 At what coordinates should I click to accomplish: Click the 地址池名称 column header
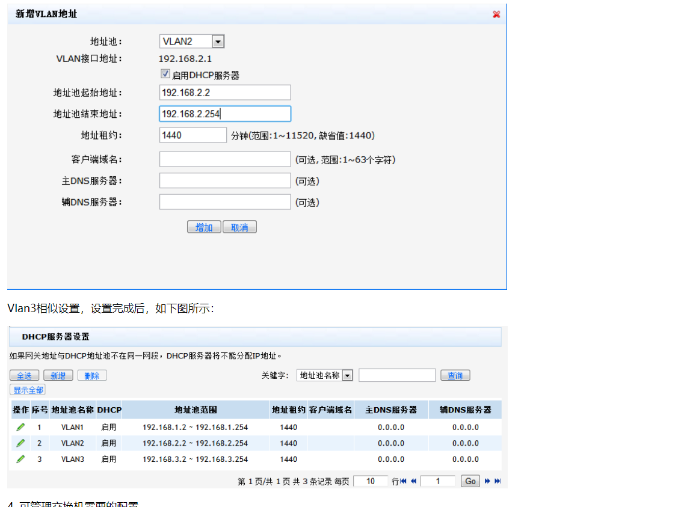[x=72, y=410]
